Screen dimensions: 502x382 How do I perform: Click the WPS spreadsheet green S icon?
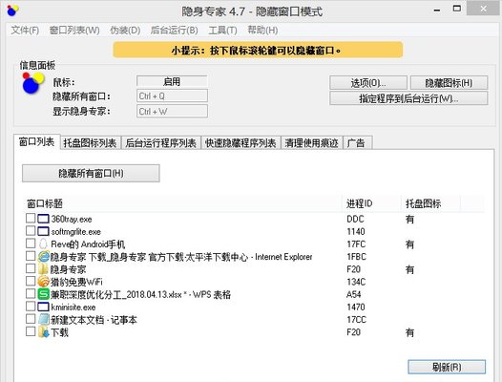point(43,294)
